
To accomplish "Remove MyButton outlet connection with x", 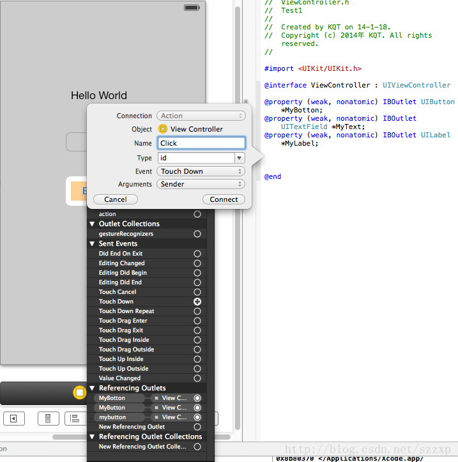I will (x=156, y=408).
